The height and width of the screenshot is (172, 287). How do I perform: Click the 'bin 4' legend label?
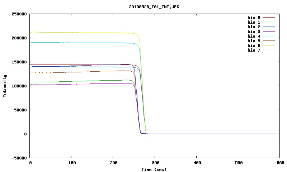click(254, 36)
